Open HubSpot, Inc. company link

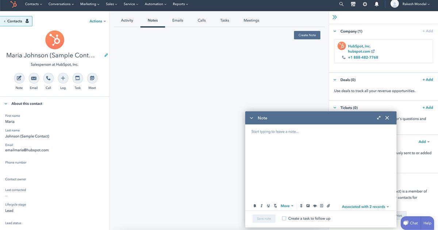(359, 46)
